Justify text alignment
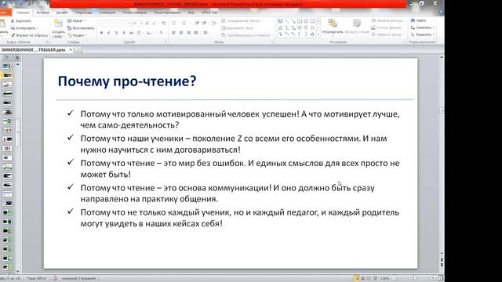This screenshot has height=282, width=502. point(195,33)
